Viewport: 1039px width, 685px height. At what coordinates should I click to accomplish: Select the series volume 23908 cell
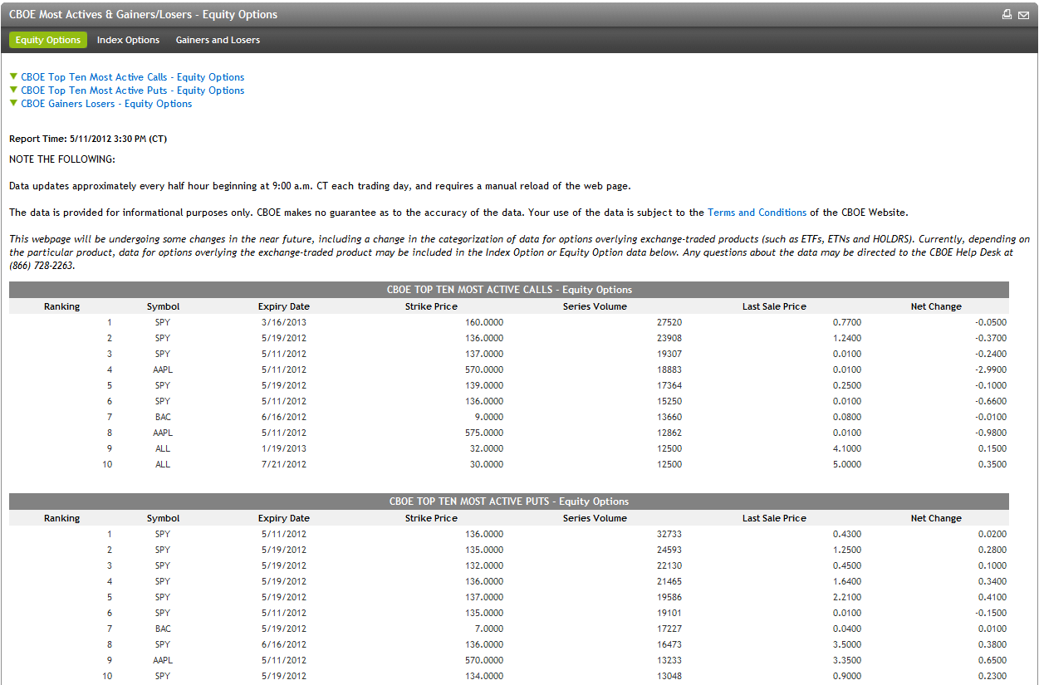point(669,338)
